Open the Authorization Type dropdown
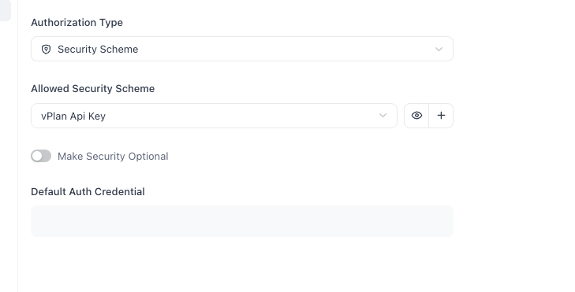 coord(242,49)
